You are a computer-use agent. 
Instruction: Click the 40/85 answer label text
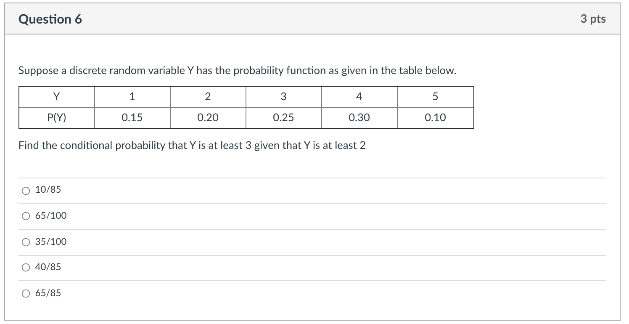click(x=50, y=266)
